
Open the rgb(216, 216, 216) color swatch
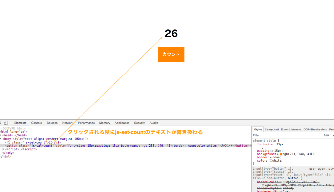coord(284,182)
